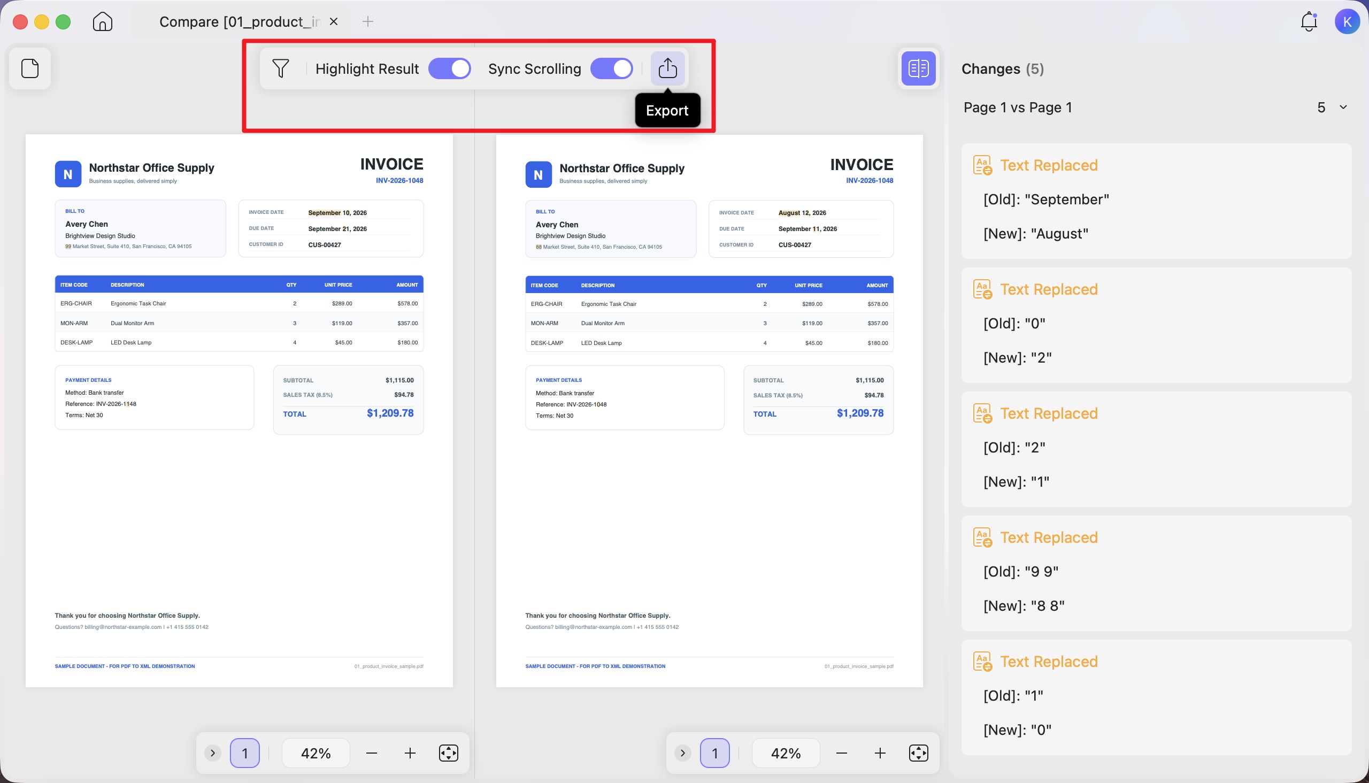Screen dimensions: 1369x783
Task: Open right document 42% zoom box
Action: [786, 753]
